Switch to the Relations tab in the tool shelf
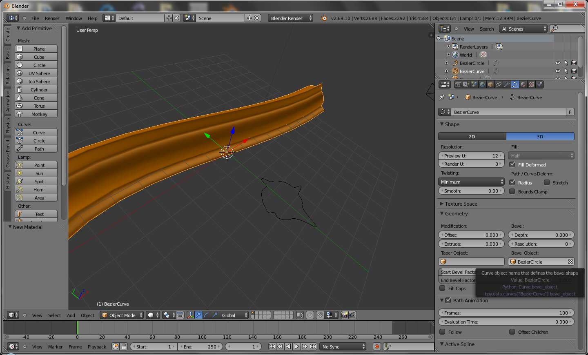Image resolution: width=588 pixels, height=355 pixels. (7, 75)
